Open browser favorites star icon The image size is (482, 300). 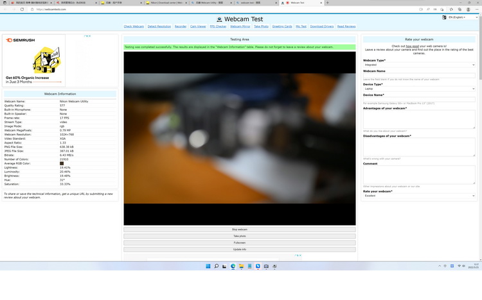451,9
